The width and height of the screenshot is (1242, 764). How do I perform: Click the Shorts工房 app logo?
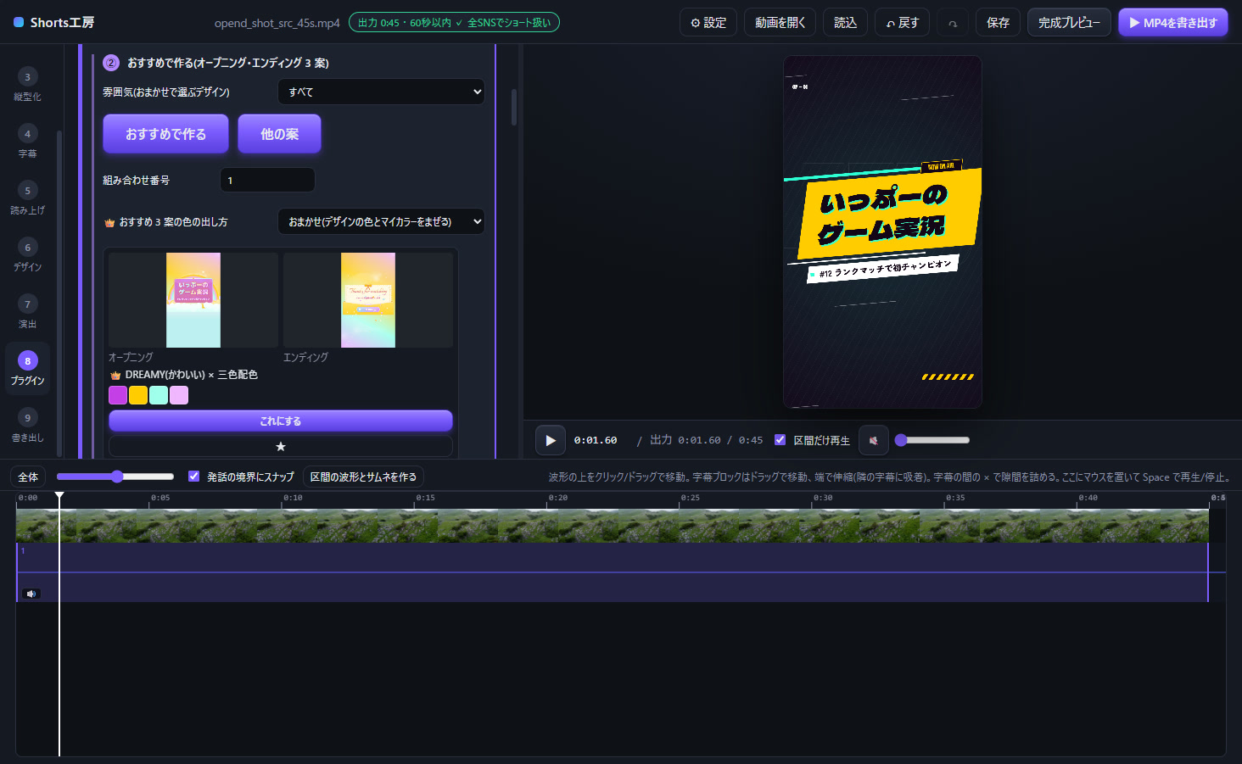54,23
